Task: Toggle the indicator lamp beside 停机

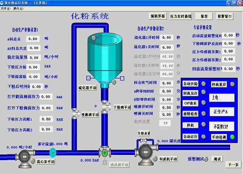Action: coord(204,124)
